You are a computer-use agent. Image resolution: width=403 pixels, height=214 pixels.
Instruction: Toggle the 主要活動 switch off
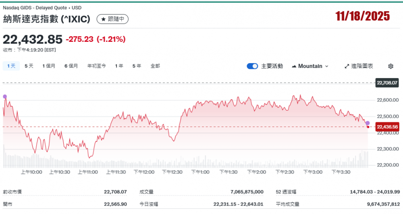(x=252, y=66)
